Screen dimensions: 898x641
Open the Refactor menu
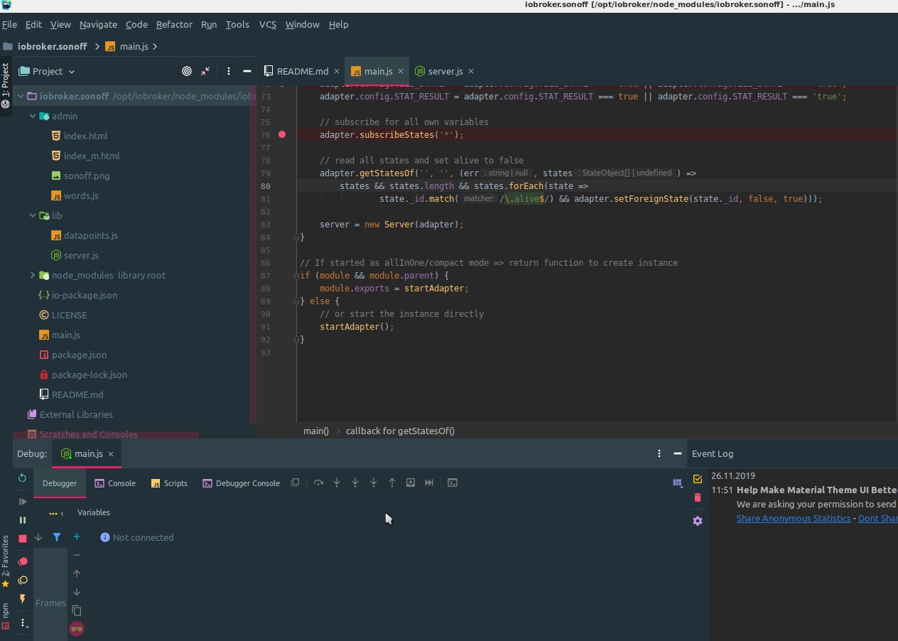[174, 24]
